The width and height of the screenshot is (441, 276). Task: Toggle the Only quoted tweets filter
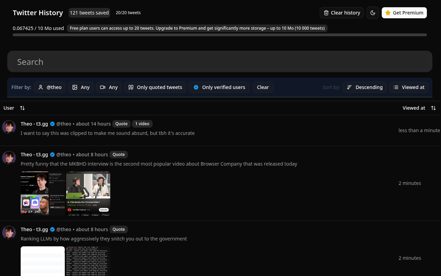[x=155, y=87]
